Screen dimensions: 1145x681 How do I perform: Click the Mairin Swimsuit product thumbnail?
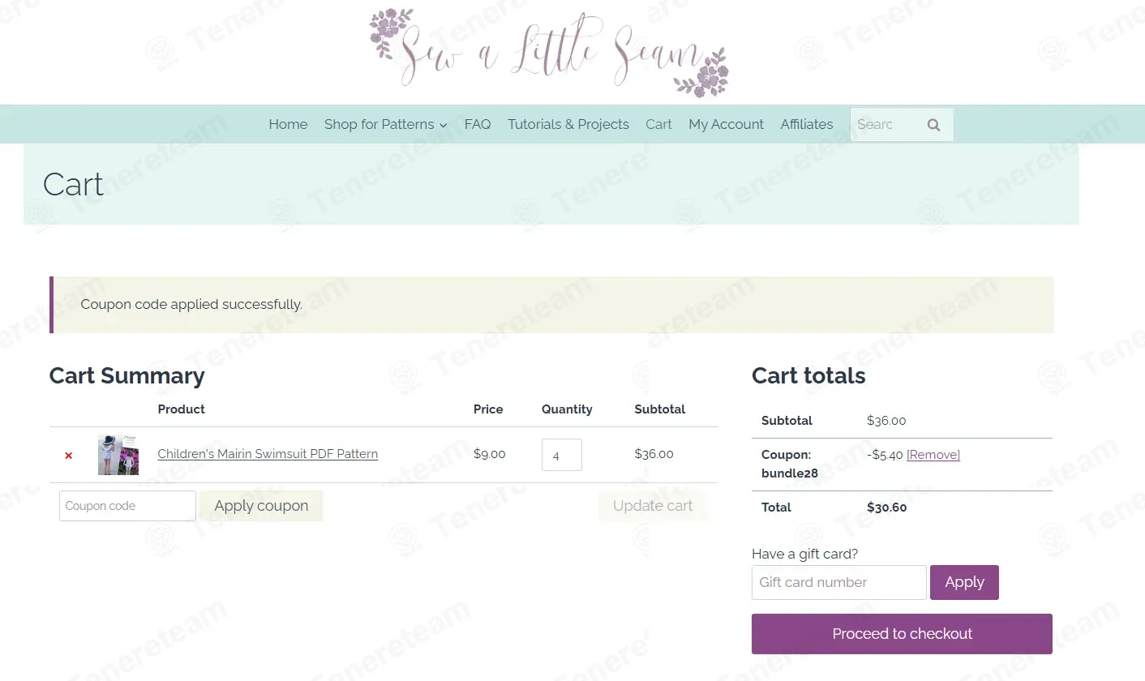[118, 455]
